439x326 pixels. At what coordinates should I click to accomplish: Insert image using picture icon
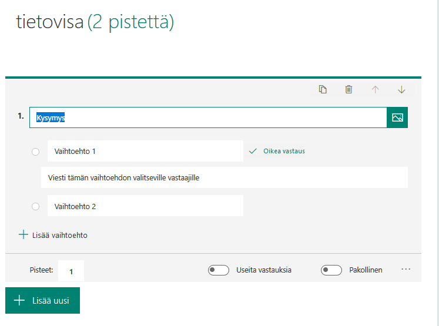[x=397, y=117]
